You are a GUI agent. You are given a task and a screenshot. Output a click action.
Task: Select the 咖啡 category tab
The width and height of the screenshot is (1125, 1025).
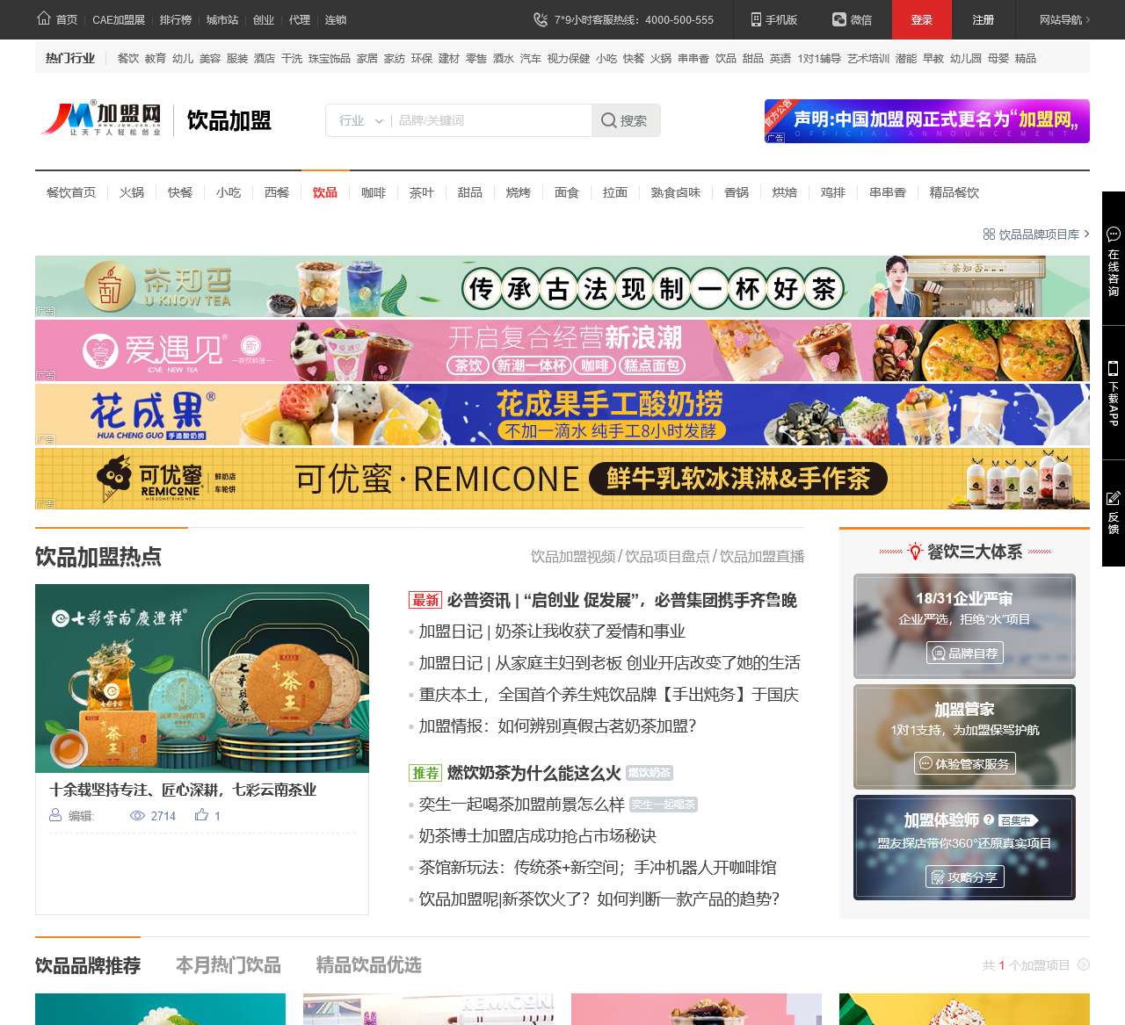pyautogui.click(x=374, y=192)
